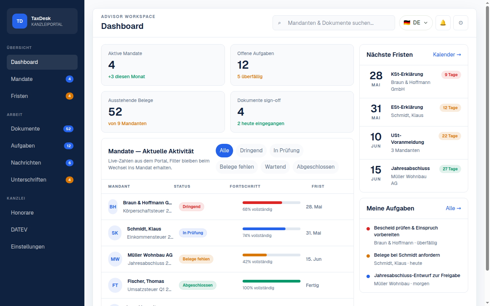Click the 27 Tage badge

pos(450,169)
